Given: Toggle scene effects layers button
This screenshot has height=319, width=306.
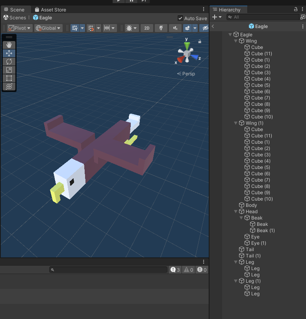Looking at the screenshot, I should pos(187,28).
